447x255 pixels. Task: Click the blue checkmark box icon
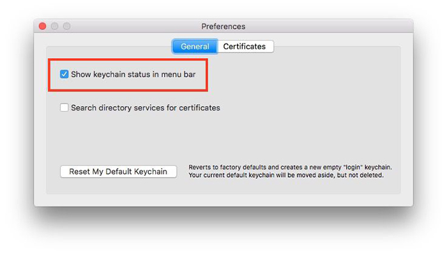pos(64,74)
